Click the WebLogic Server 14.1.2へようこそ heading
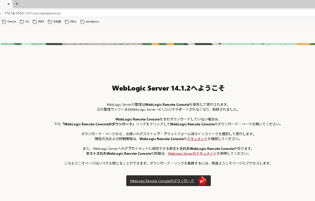Screen dimensions: 315x201 click(x=168, y=88)
